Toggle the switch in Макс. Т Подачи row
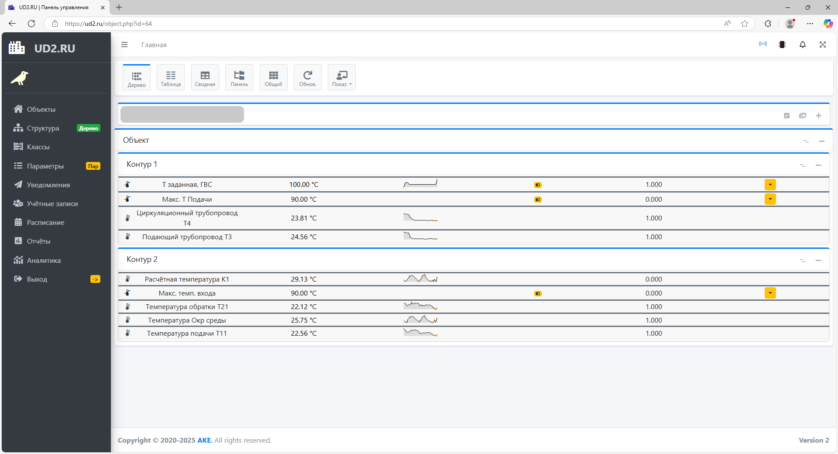Viewport: 838px width, 454px height. pyautogui.click(x=538, y=199)
